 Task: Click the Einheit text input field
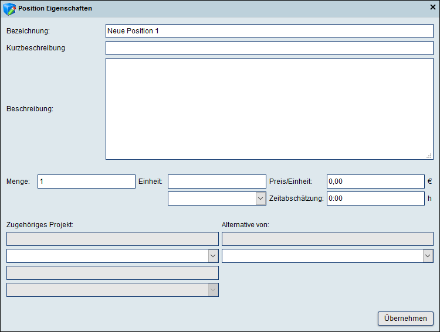click(x=216, y=182)
